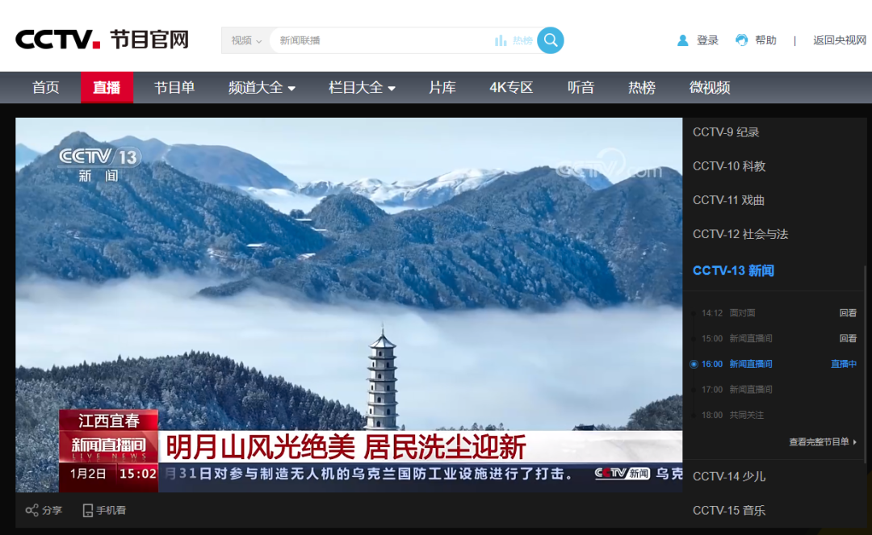The image size is (872, 535).
Task: Click 返回央视网 to return to CCTV site
Action: coord(838,40)
